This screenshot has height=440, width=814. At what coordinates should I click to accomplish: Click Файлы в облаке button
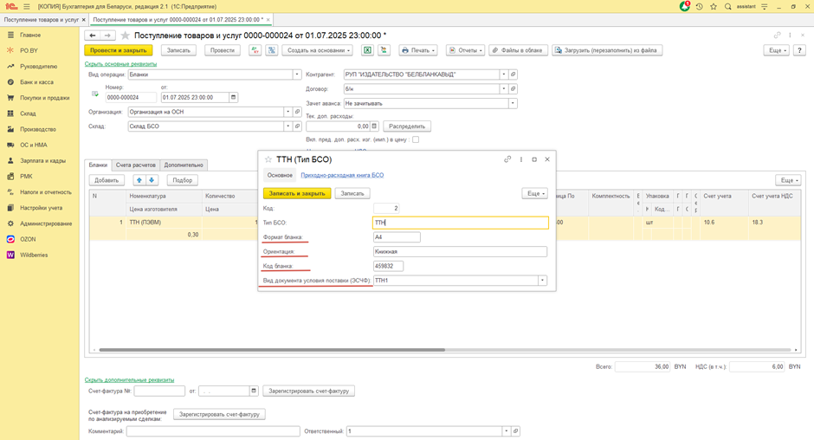point(518,50)
